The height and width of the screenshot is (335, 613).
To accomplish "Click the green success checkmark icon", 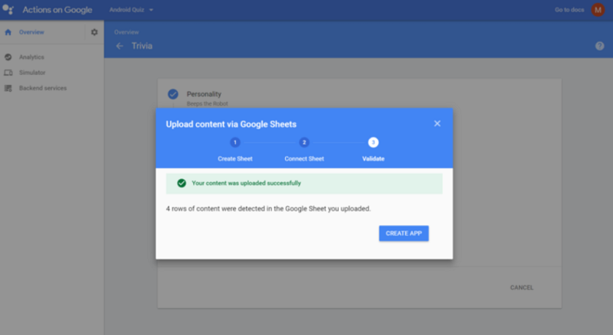I will point(182,183).
